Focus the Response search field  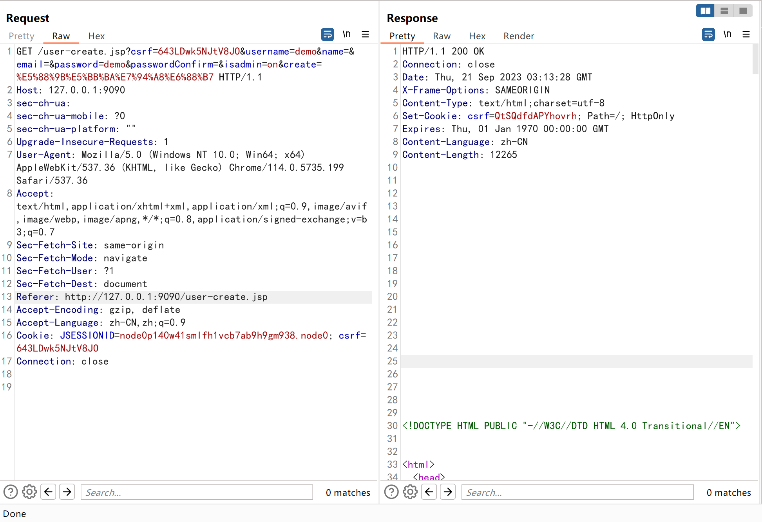(577, 492)
